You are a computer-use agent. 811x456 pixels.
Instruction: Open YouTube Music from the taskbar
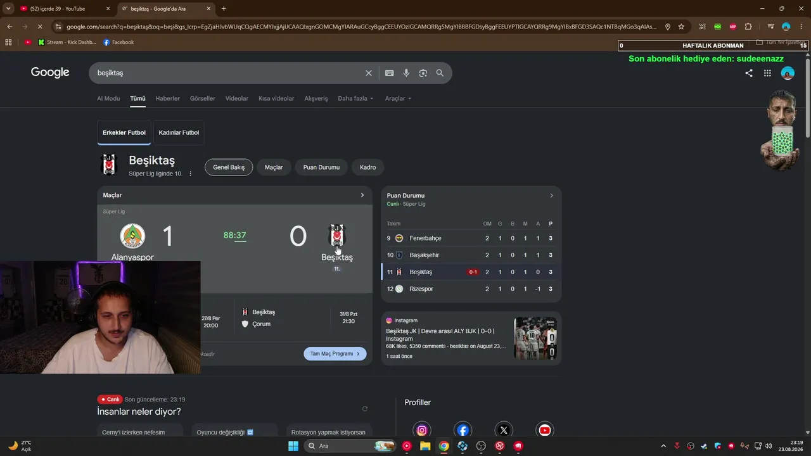pos(407,446)
